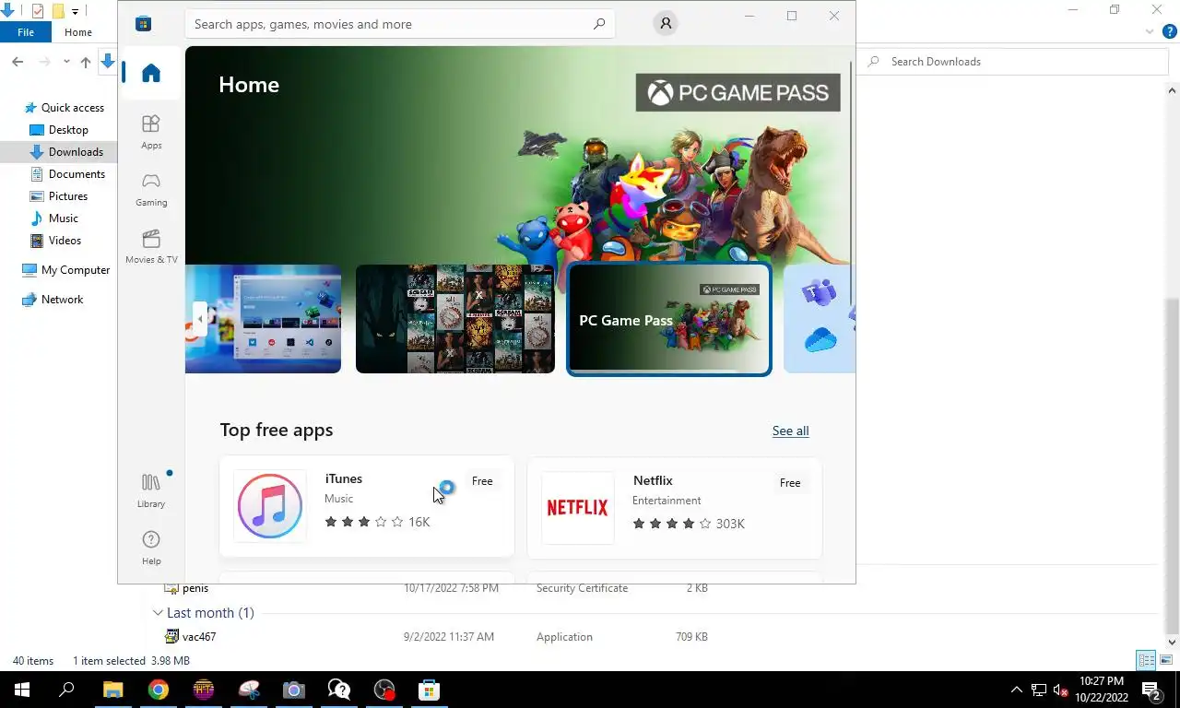Image resolution: width=1180 pixels, height=708 pixels.
Task: Select the movies collage carousel card
Action: (x=455, y=319)
